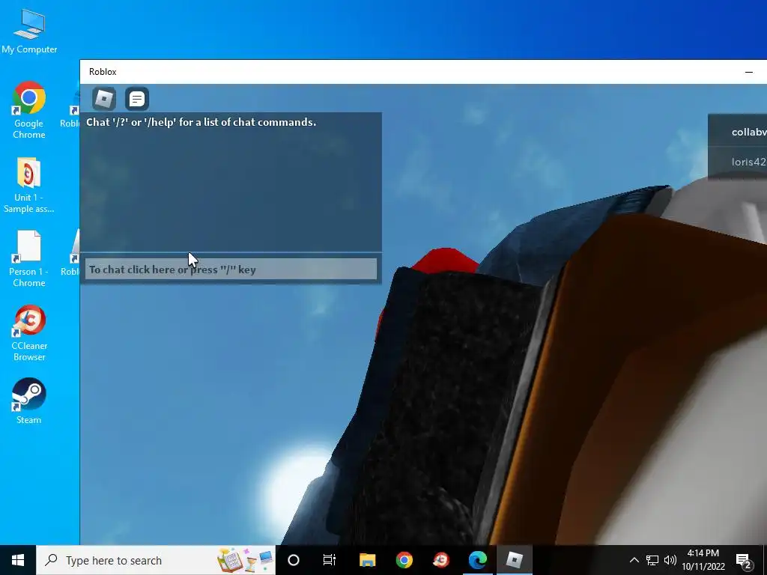This screenshot has height=575, width=767.
Task: Click the taskbar search box
Action: click(x=156, y=560)
